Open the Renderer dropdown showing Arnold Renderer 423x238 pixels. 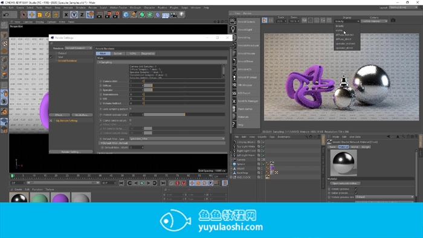pos(79,48)
